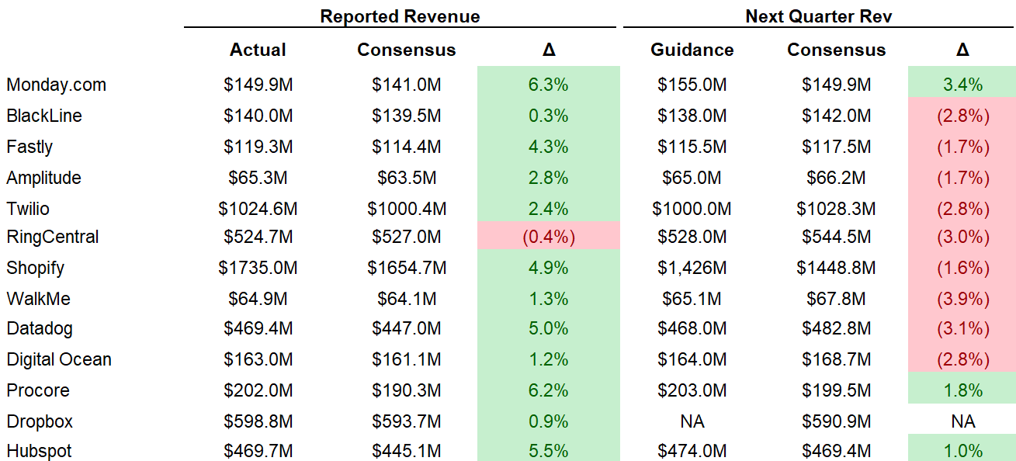This screenshot has height=461, width=1016.
Task: Click 'Consensus' header under Reported Revenue
Action: coord(406,50)
